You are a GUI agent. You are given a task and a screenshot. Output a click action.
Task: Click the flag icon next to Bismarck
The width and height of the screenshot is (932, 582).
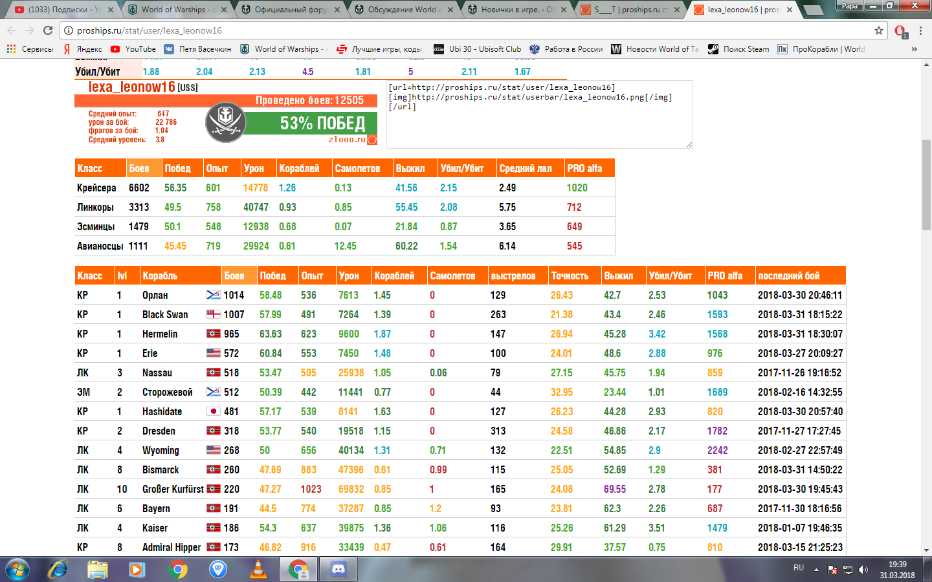(214, 469)
